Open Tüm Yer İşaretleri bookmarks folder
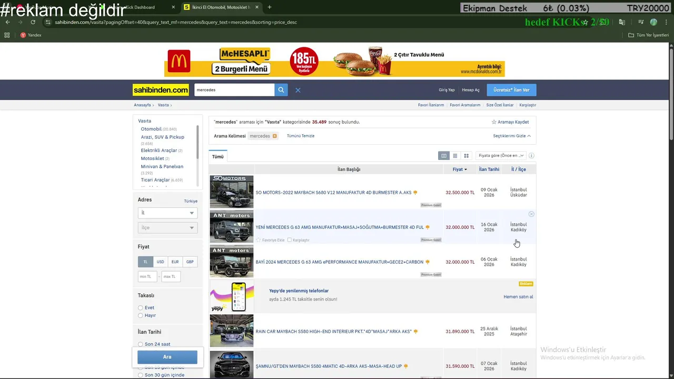674x379 pixels. [x=648, y=35]
